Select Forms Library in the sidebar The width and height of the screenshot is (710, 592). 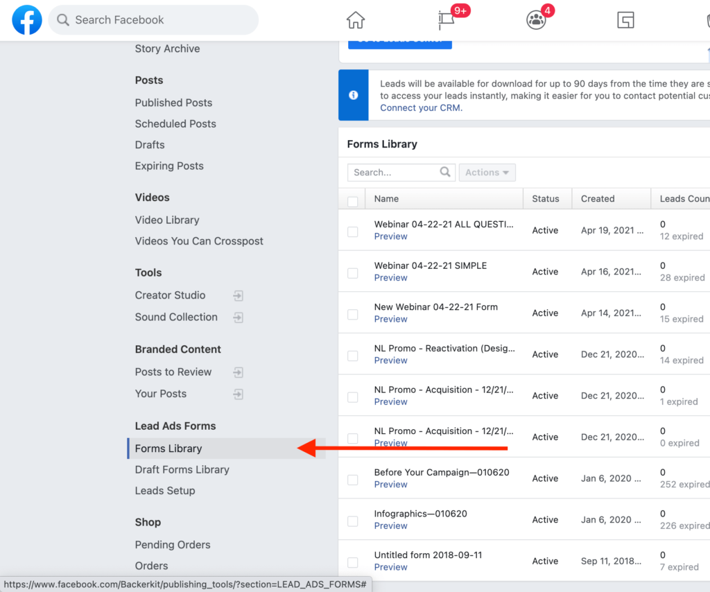coord(227,449)
